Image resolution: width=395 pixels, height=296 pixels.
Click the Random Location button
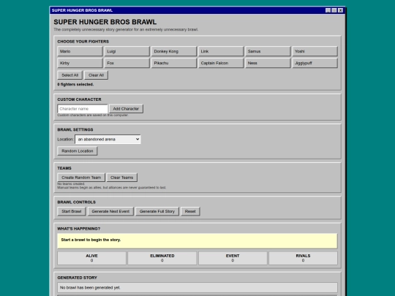78,151
